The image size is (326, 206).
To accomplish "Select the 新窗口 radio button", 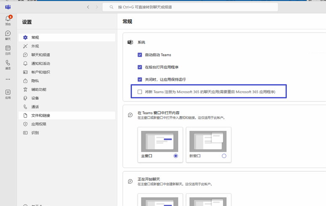I will click(x=224, y=156).
